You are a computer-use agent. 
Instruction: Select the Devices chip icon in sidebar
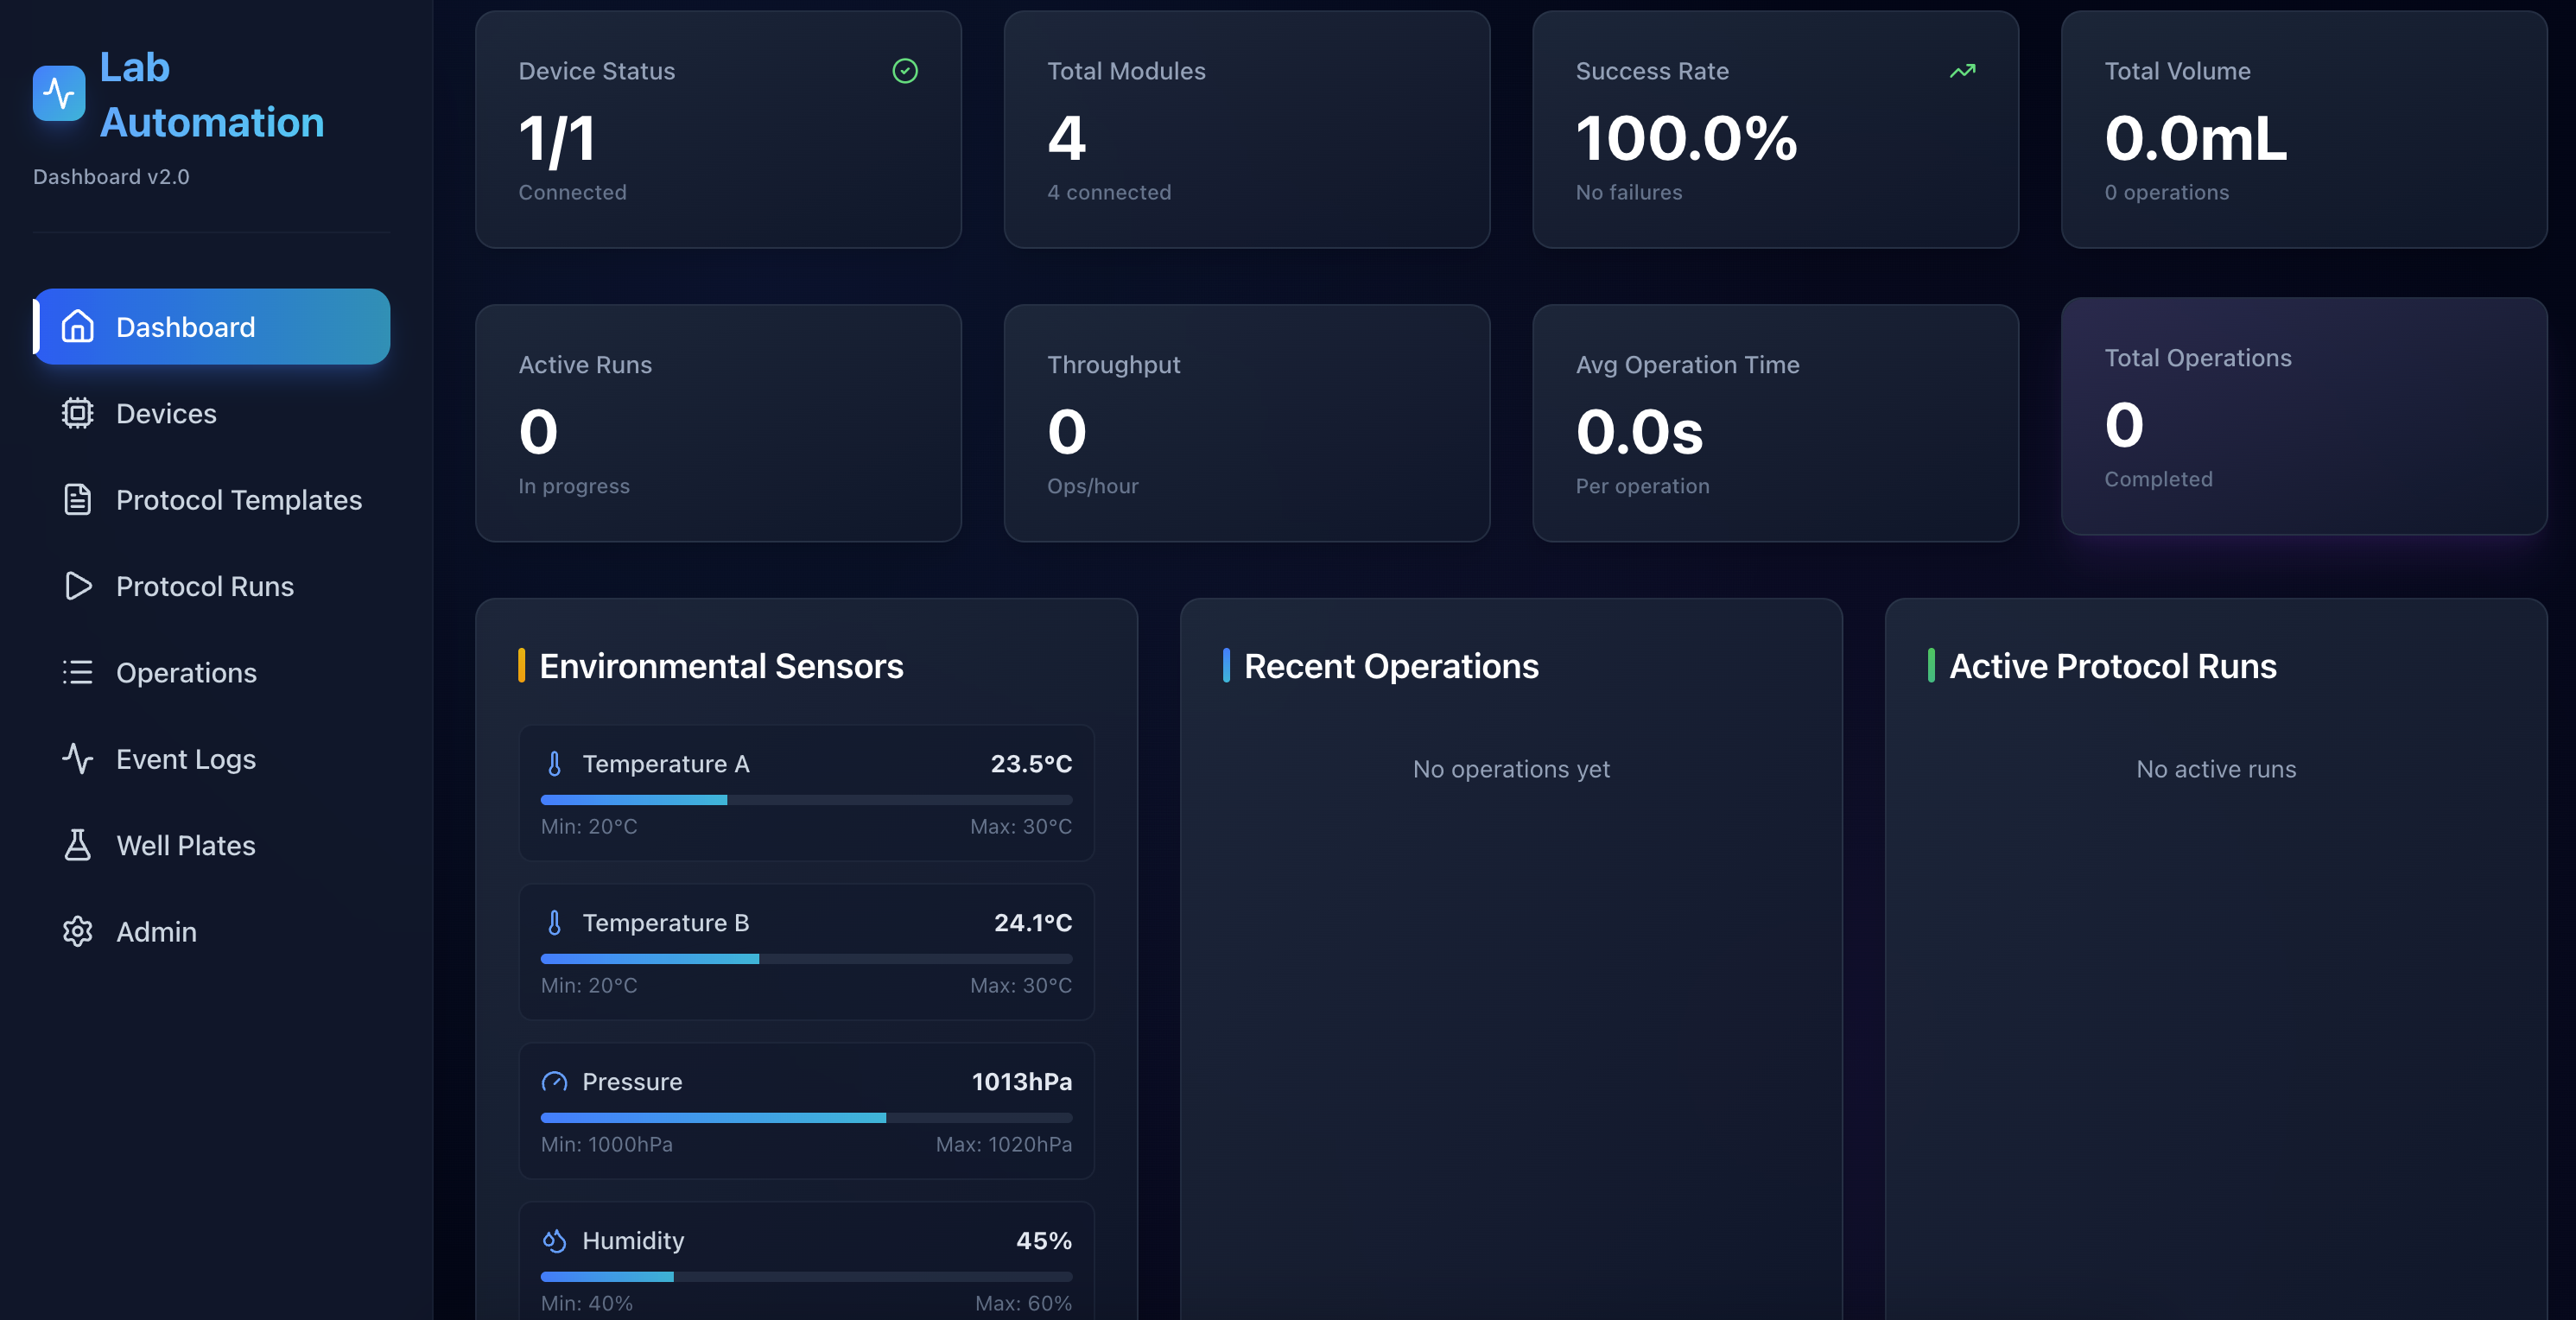coord(77,413)
